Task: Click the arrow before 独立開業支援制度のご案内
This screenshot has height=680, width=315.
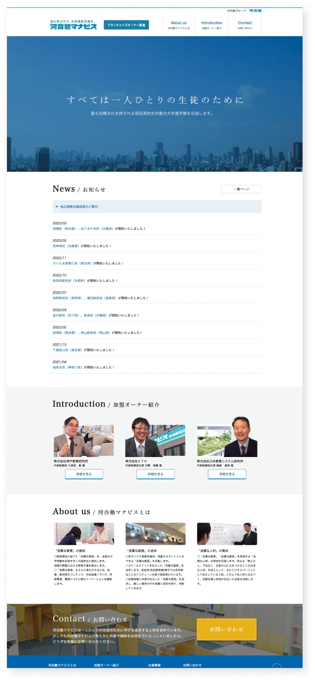Action: coord(57,206)
